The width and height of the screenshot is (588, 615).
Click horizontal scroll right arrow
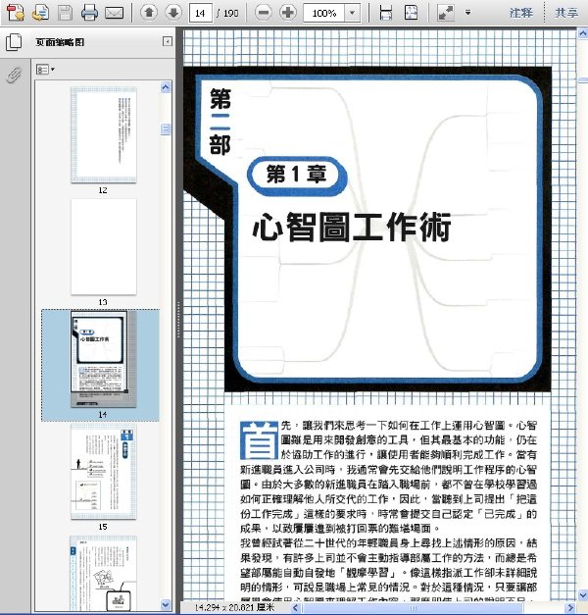click(x=571, y=607)
